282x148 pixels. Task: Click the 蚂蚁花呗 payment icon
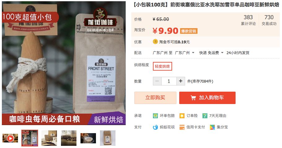(155, 127)
